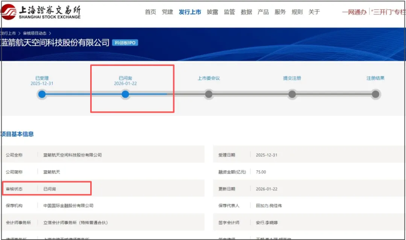406x240 pixels.
Task: Click the 已受理 stage label
Action: (42, 78)
